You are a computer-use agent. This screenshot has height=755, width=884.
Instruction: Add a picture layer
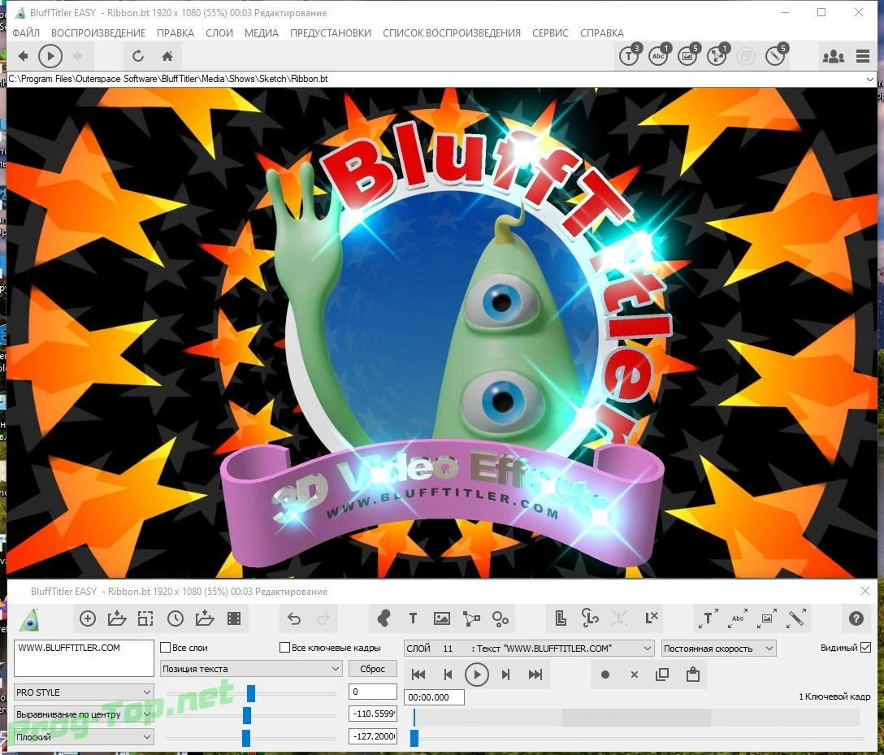[x=442, y=618]
